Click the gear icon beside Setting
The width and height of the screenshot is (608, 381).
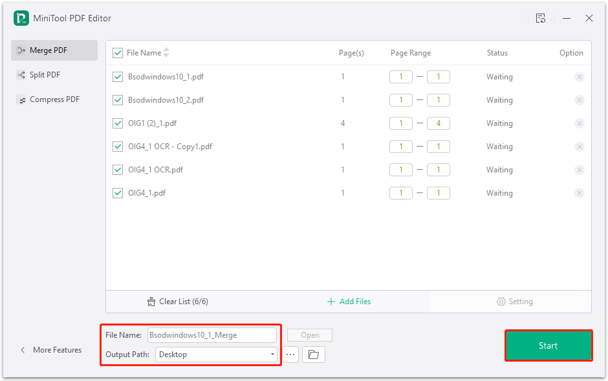pos(501,302)
